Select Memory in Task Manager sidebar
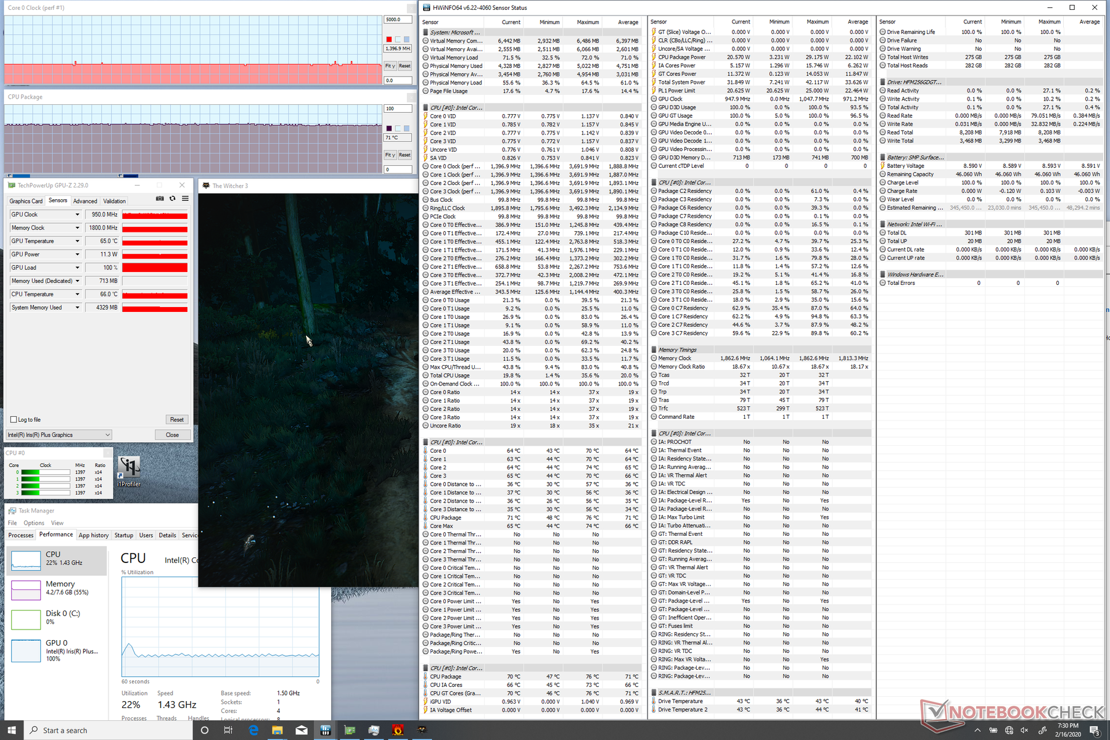The image size is (1110, 740). click(57, 590)
